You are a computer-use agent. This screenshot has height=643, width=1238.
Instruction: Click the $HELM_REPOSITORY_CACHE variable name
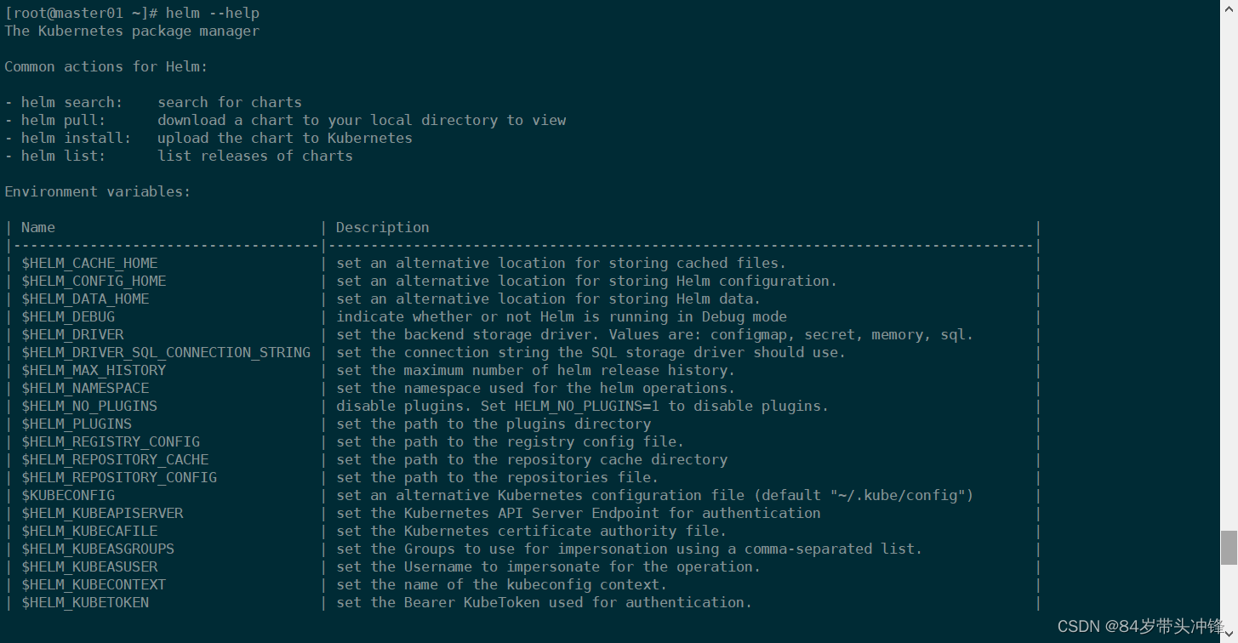point(115,459)
